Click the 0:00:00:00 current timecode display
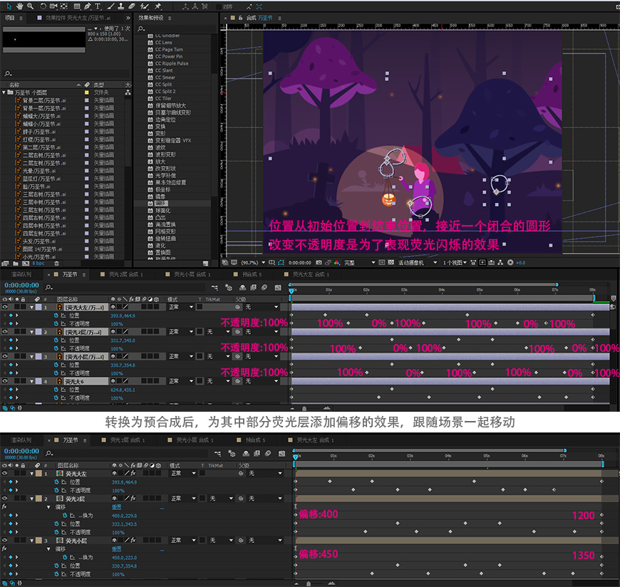Screen dimensions: 620x587 22,285
